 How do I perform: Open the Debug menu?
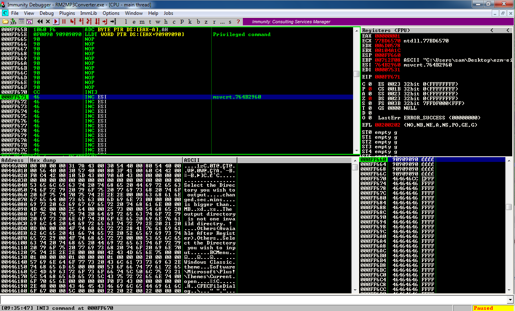coord(46,13)
